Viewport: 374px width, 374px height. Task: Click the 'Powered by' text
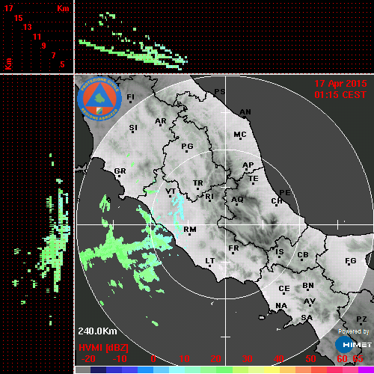(353, 331)
